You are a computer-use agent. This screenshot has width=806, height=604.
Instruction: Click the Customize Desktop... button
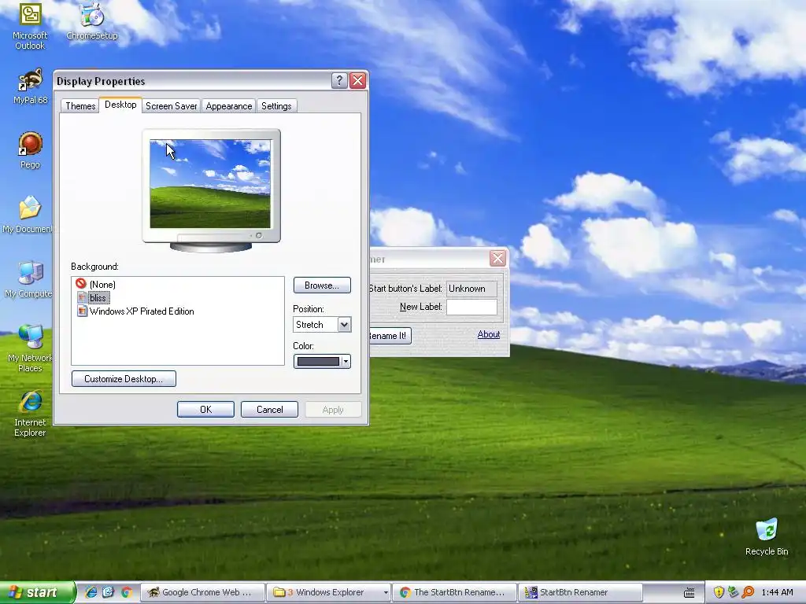pos(124,378)
